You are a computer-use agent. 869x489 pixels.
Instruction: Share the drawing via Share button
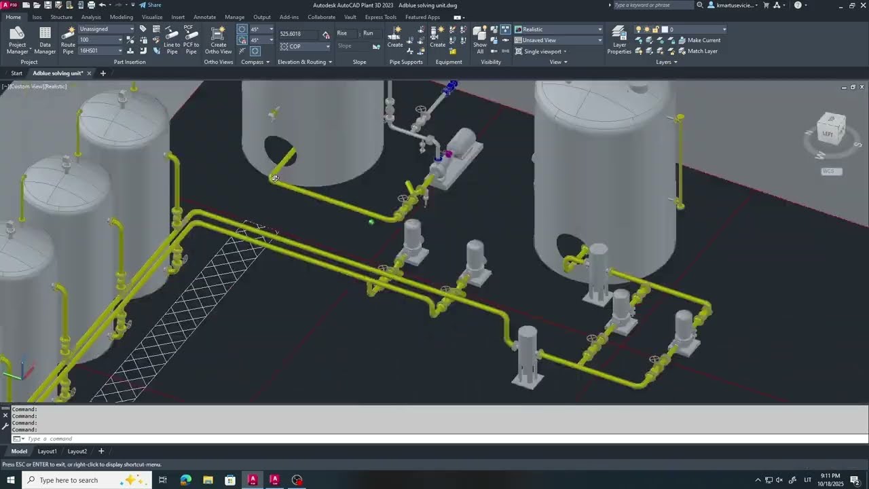[150, 5]
